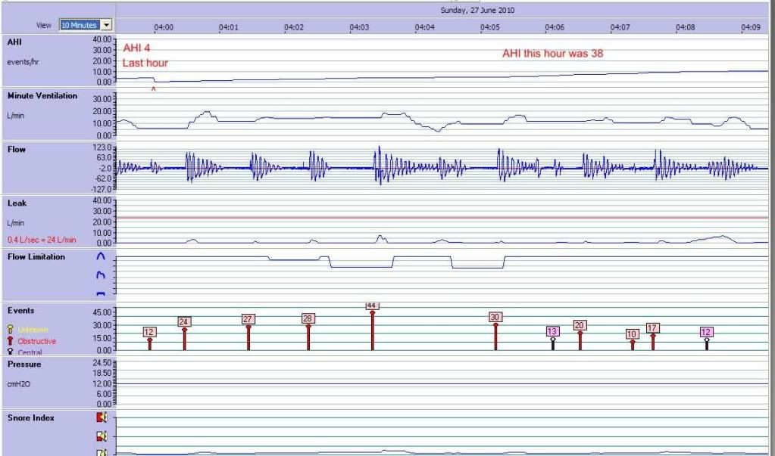This screenshot has height=456, width=775.
Task: Click the 04:03 time axis label
Action: [x=359, y=28]
